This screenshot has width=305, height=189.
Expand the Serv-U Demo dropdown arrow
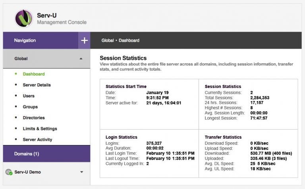coord(81,172)
